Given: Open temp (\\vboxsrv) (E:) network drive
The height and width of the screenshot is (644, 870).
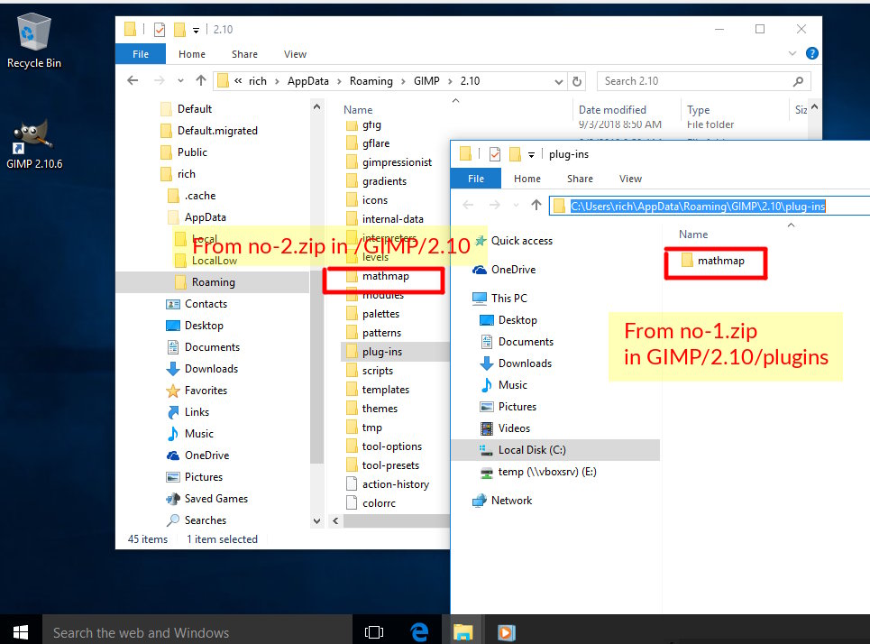Looking at the screenshot, I should tap(547, 472).
